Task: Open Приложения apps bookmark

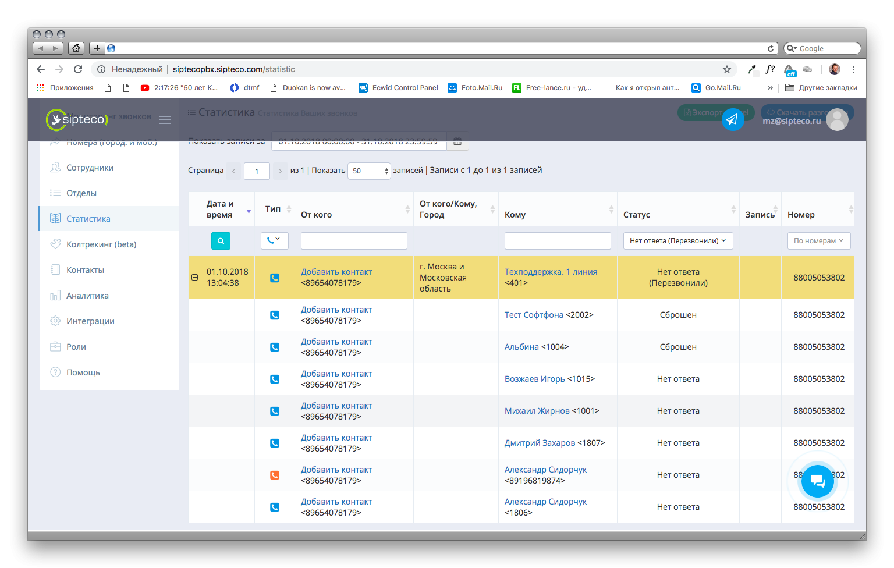Action: tap(65, 88)
